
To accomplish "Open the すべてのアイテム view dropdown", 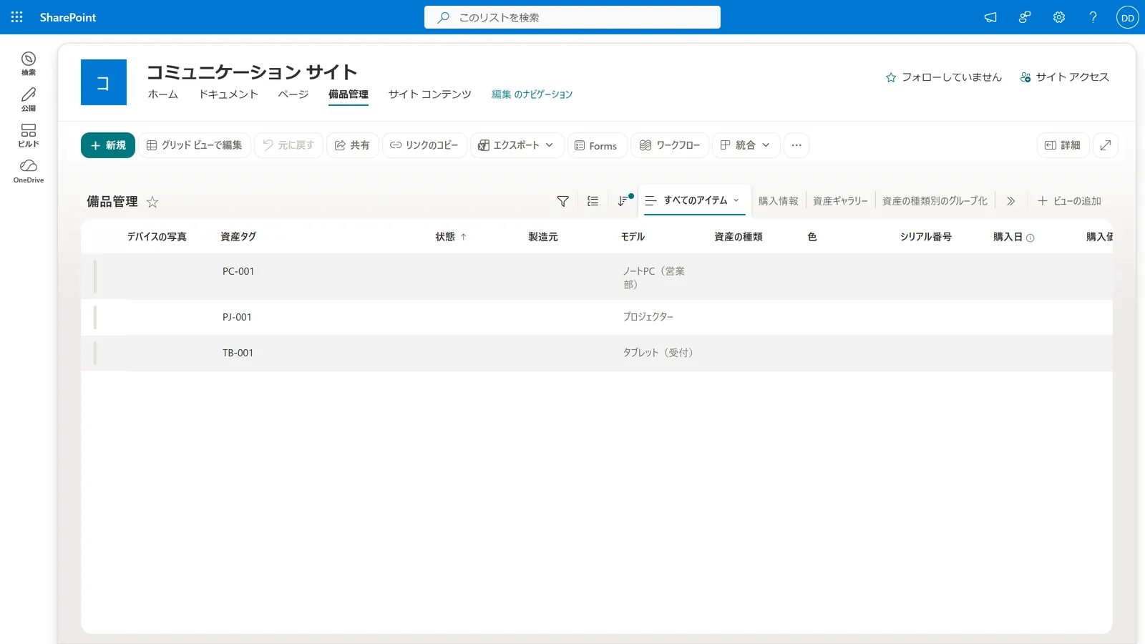I will (x=693, y=200).
